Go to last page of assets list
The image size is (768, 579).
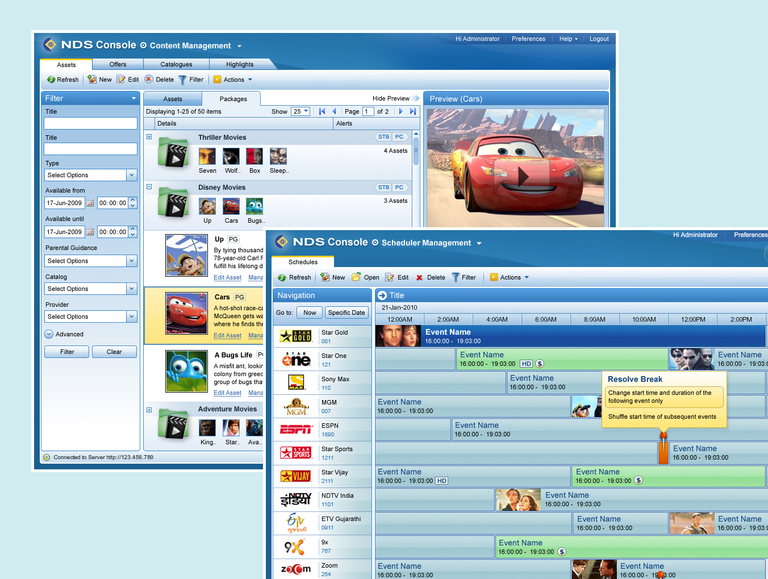click(413, 111)
